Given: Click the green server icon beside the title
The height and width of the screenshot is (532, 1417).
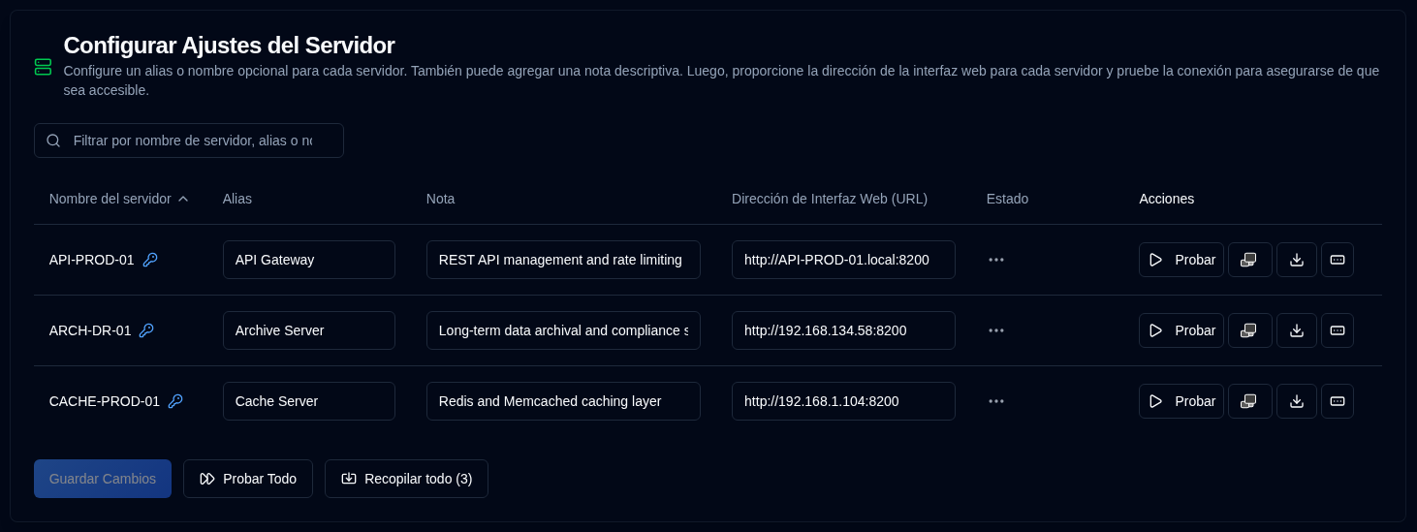Looking at the screenshot, I should (43, 67).
